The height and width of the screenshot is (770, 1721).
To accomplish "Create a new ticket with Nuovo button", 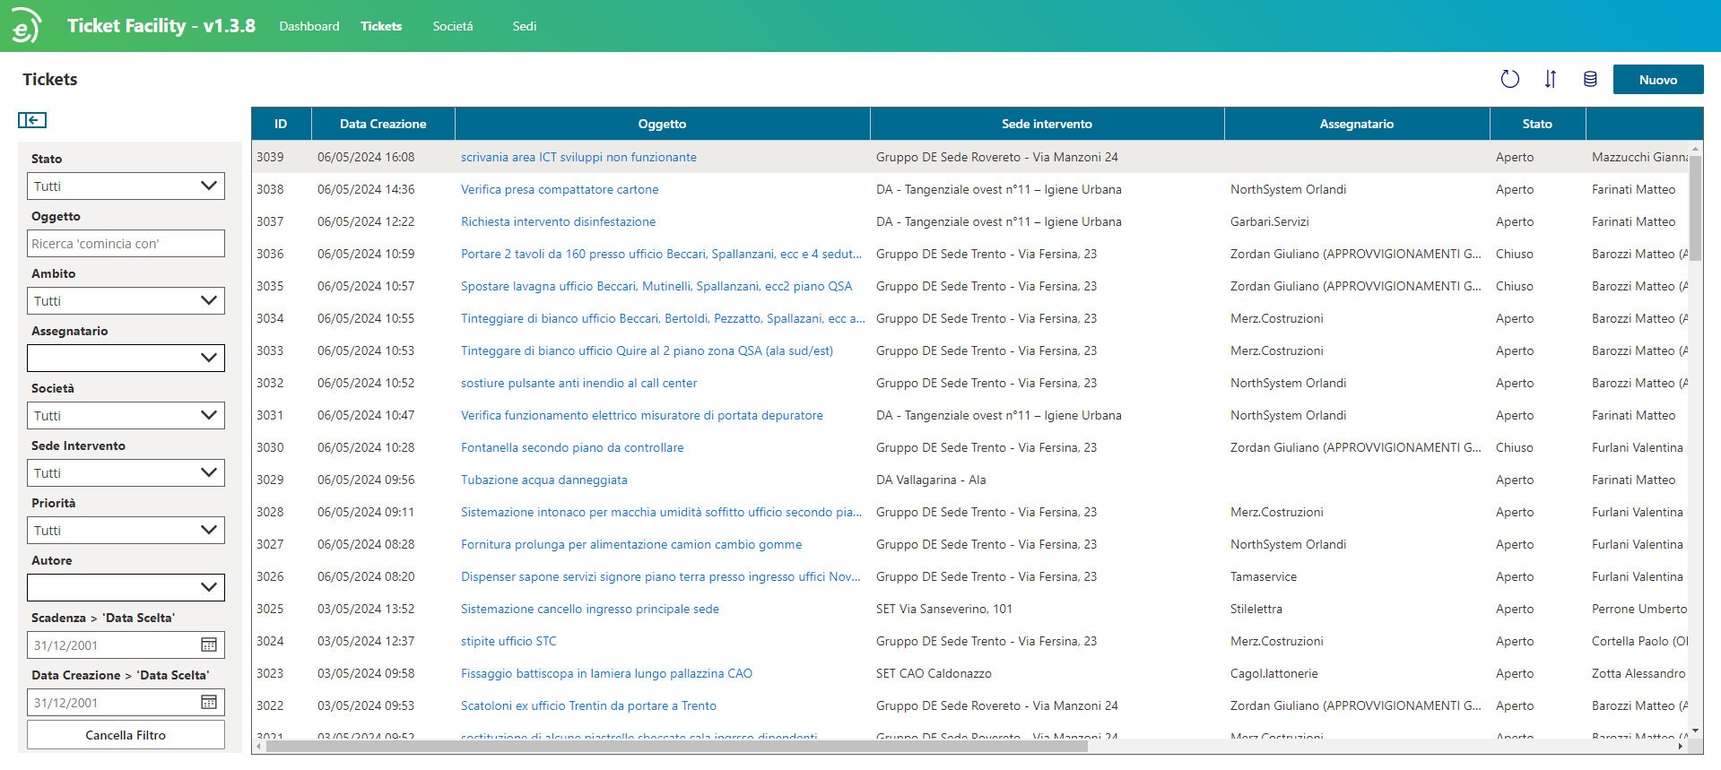I will 1657,79.
